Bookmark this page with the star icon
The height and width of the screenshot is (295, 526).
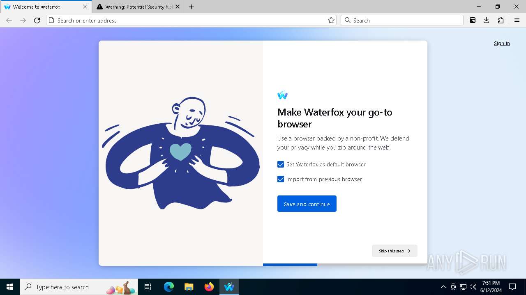331,20
